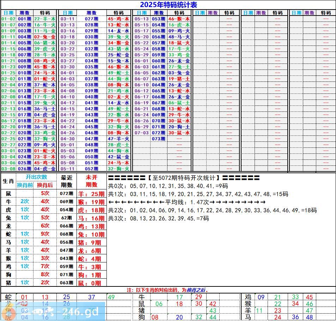The image size is (336, 321).
Task: Select the cell "47-羊-火"
Action: (x=118, y=139)
